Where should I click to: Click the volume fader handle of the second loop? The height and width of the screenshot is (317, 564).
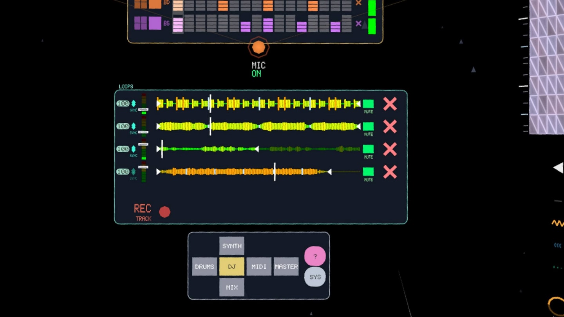tap(144, 132)
